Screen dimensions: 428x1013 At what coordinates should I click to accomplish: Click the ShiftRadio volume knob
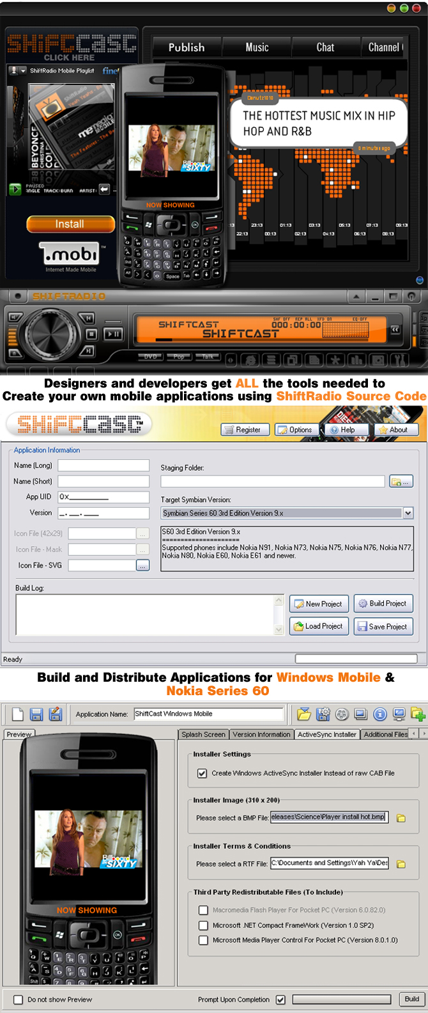click(x=51, y=334)
